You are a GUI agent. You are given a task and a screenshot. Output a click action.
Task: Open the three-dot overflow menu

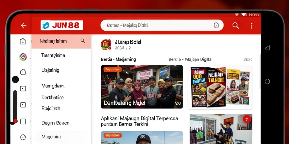click(x=251, y=26)
